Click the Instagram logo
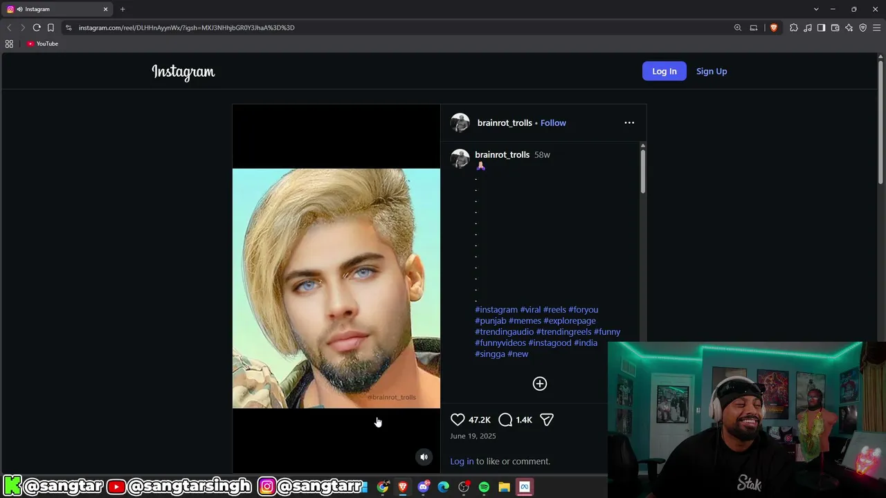 (183, 72)
